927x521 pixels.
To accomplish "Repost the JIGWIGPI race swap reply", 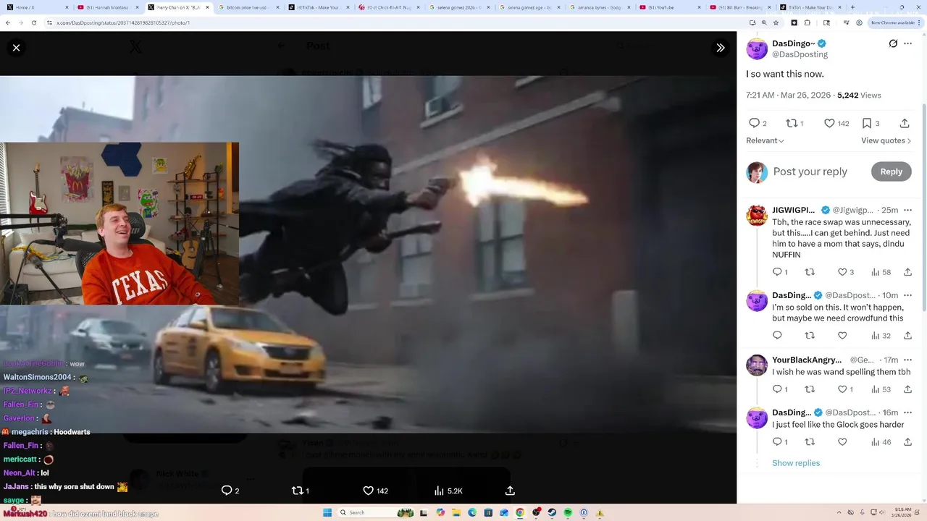I will (810, 272).
